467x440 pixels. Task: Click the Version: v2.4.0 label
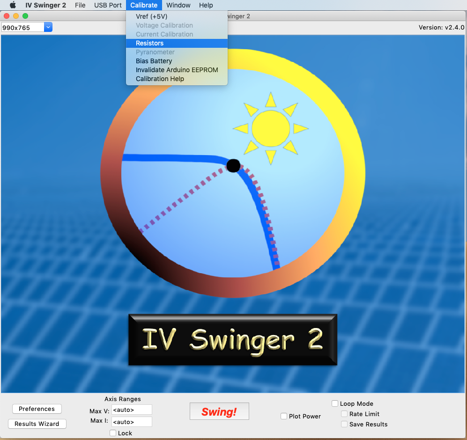(441, 27)
